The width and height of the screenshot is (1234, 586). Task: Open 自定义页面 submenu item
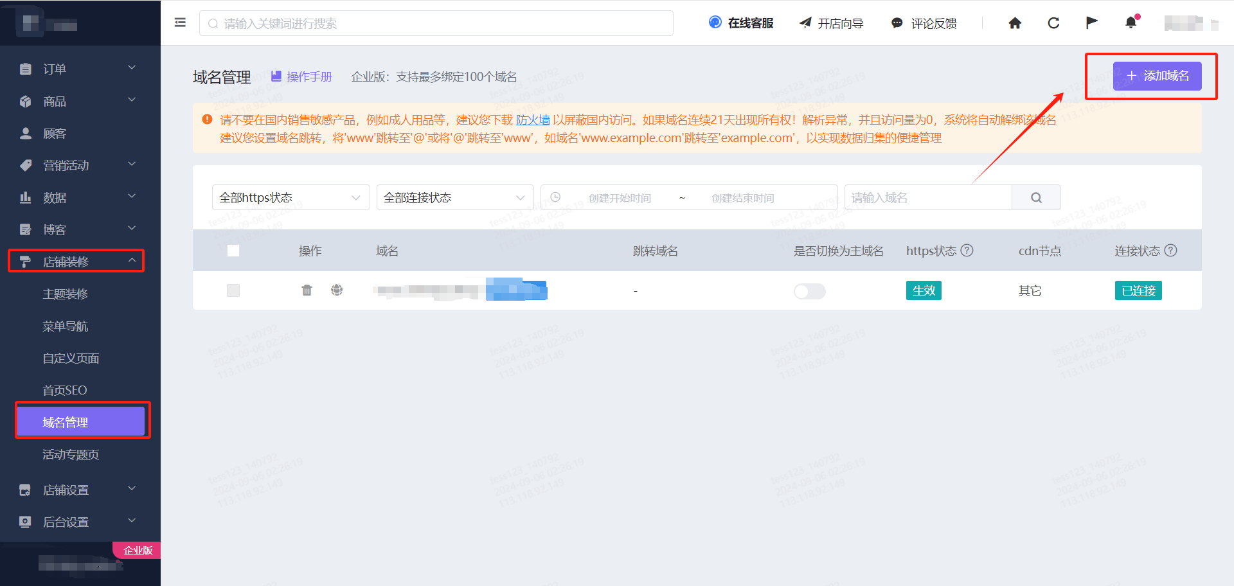tap(71, 358)
